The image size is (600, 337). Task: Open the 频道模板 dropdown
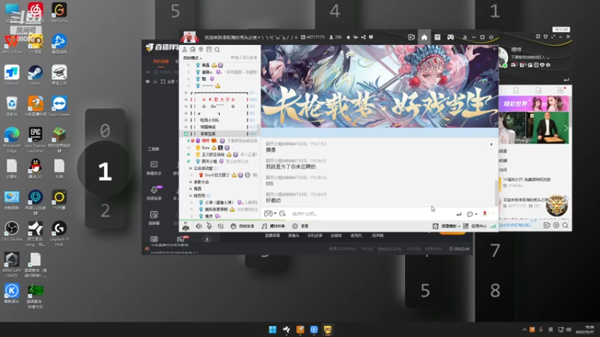(x=447, y=226)
